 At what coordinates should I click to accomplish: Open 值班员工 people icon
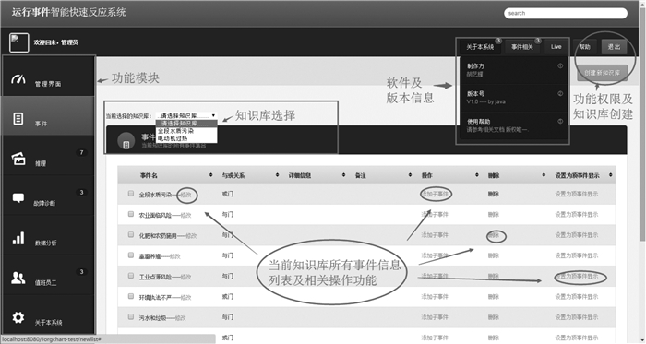(18, 278)
